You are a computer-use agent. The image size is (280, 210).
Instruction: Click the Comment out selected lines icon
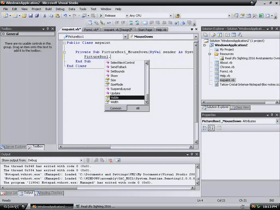131,23
